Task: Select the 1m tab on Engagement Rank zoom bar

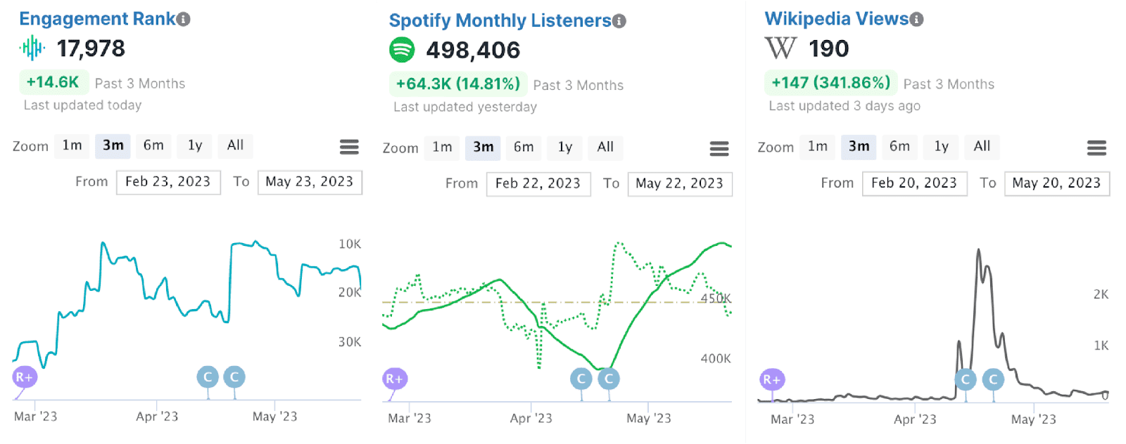Action: click(71, 145)
